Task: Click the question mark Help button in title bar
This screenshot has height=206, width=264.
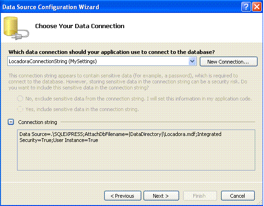Action: point(246,7)
